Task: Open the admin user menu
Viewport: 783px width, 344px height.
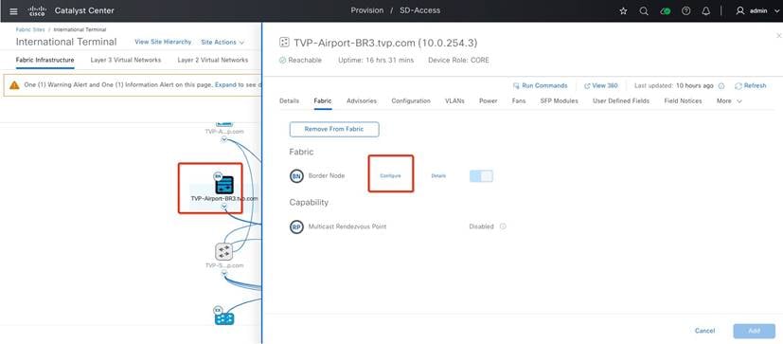Action: click(x=757, y=10)
